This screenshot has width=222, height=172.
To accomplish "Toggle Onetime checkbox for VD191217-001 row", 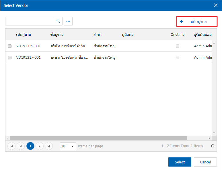I will [178, 58].
